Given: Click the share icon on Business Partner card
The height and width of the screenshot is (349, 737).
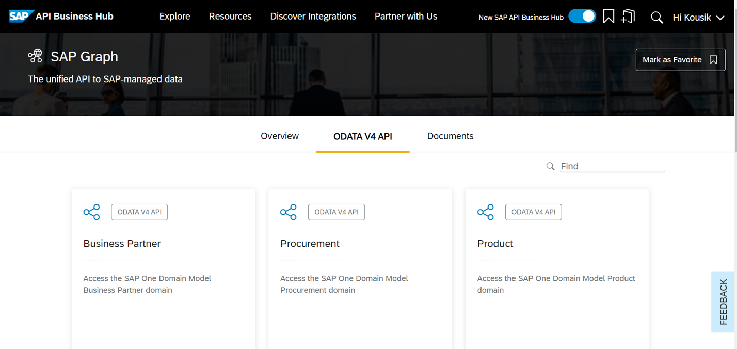Looking at the screenshot, I should [91, 212].
